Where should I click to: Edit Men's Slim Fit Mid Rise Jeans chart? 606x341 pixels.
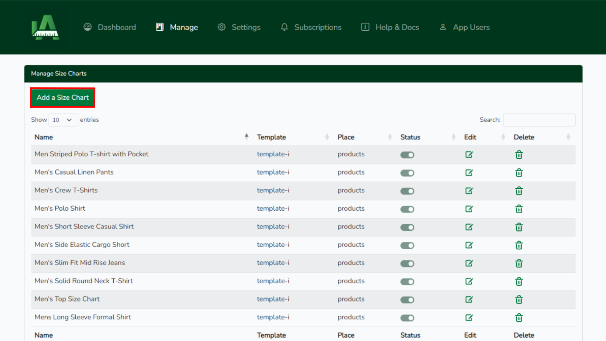pos(469,263)
